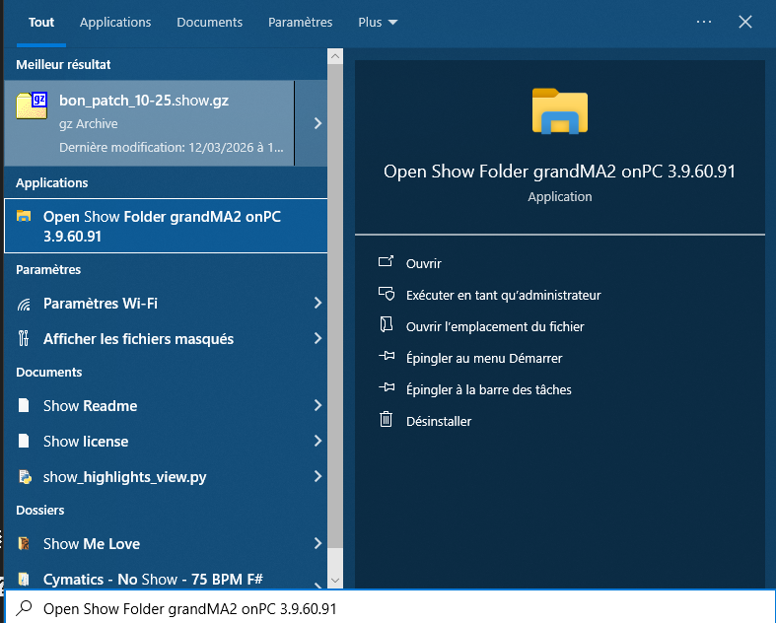Image resolution: width=776 pixels, height=623 pixels.
Task: Click the pin icon beside Épingler à la barre des tâches
Action: pos(387,387)
